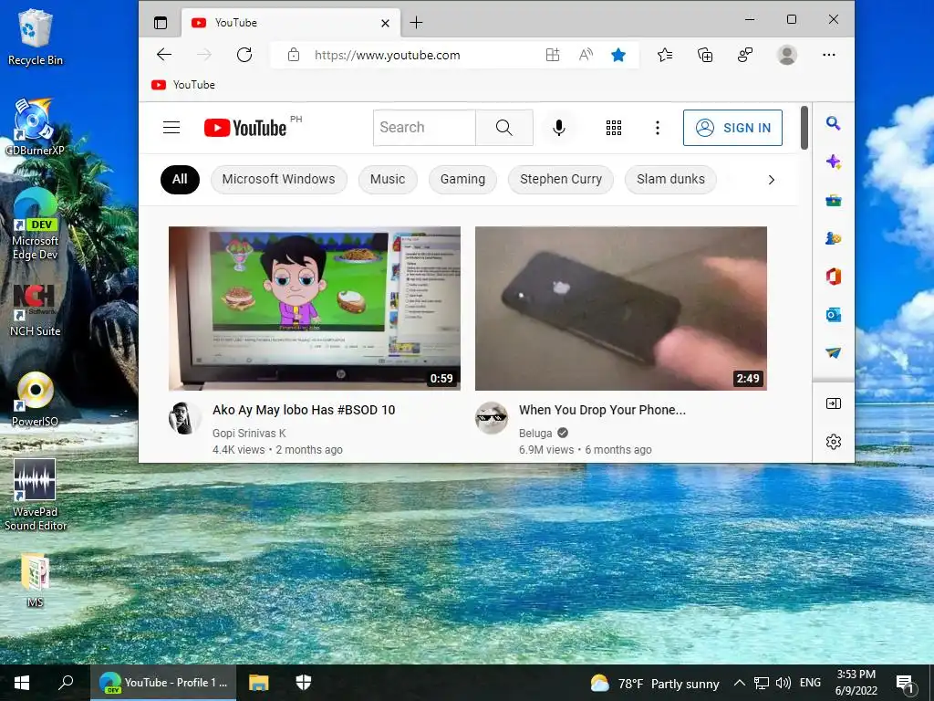Select the Microsoft Windows chip
Image resolution: width=934 pixels, height=701 pixels.
[279, 180]
